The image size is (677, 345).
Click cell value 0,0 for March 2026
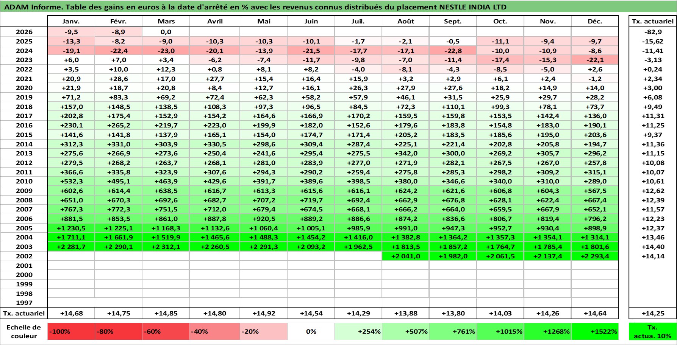[166, 32]
